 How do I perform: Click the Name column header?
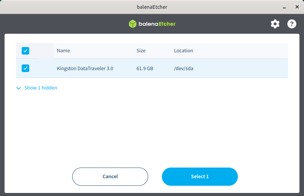tap(63, 50)
